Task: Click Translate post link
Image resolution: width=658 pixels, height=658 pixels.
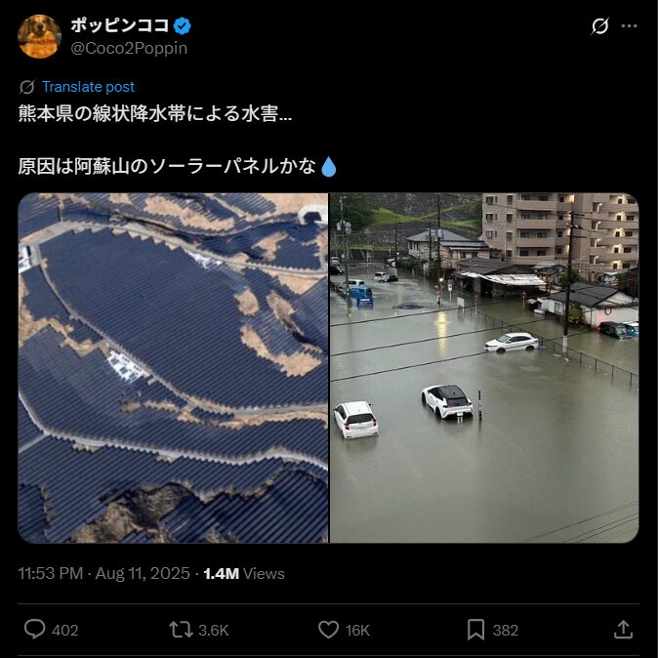Action: [88, 87]
